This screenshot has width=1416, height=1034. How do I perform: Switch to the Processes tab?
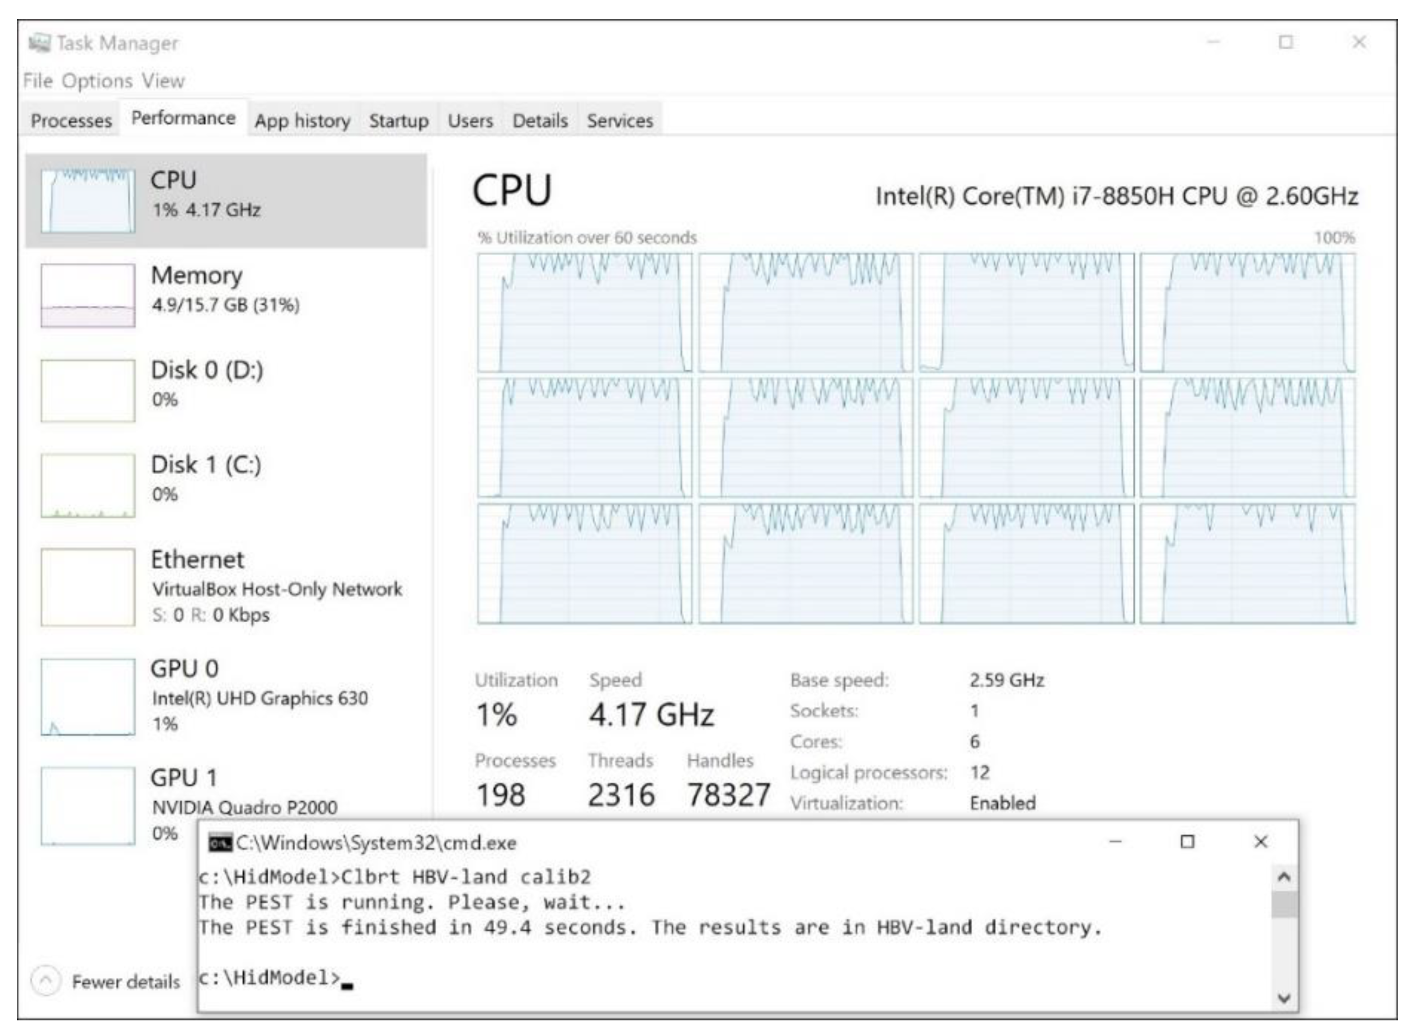(72, 120)
